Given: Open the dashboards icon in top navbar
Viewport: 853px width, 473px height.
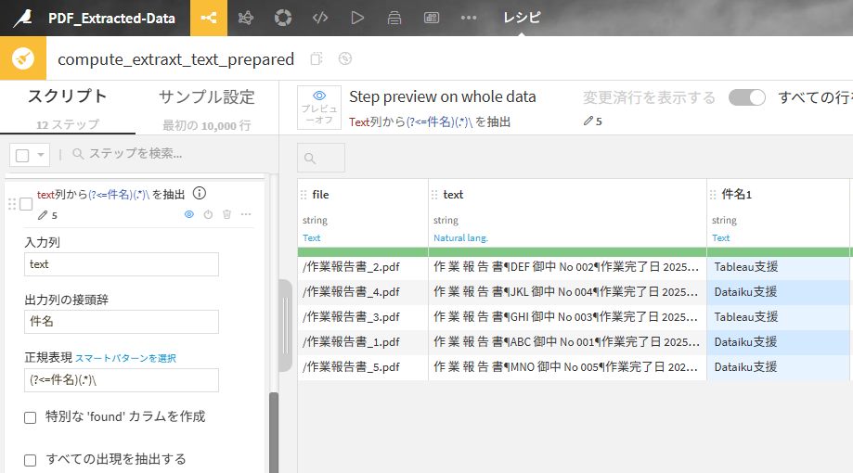Looking at the screenshot, I should click(432, 18).
